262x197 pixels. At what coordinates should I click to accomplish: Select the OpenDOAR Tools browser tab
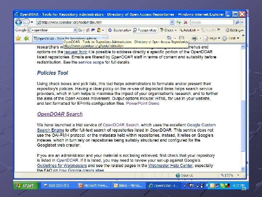pyautogui.click(x=67, y=38)
